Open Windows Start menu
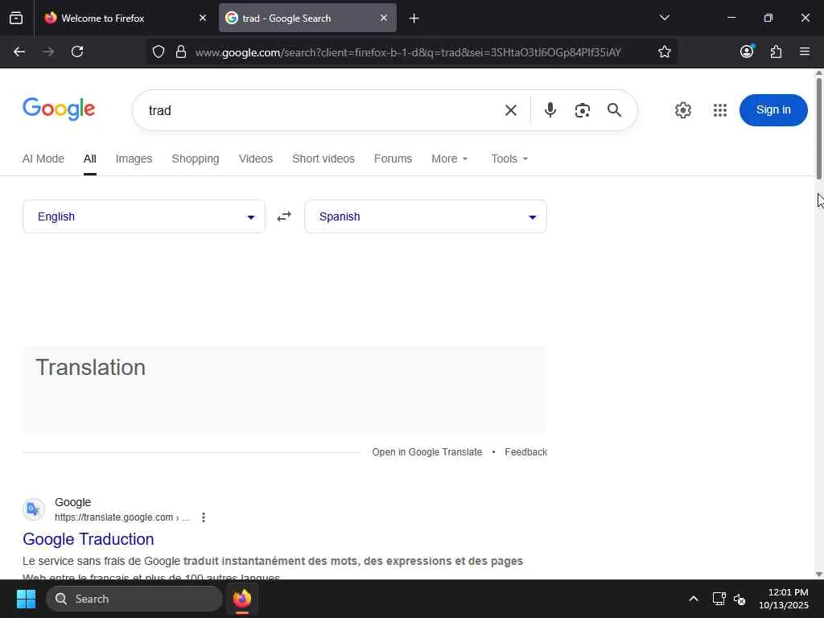Viewport: 824px width, 618px height. [26, 599]
